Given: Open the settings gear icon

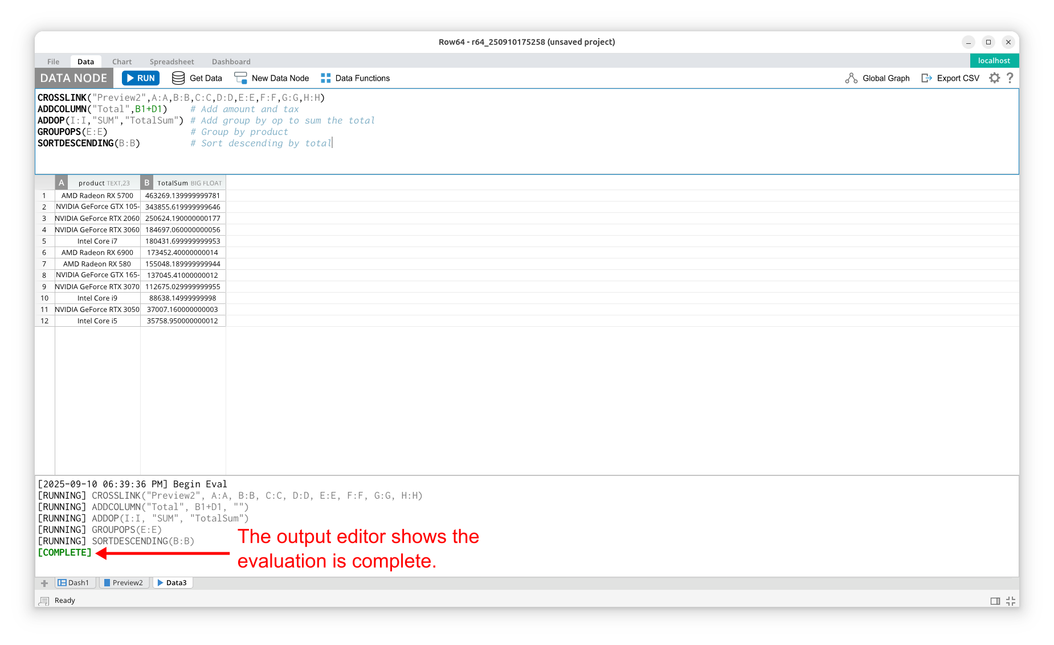Looking at the screenshot, I should 994,78.
